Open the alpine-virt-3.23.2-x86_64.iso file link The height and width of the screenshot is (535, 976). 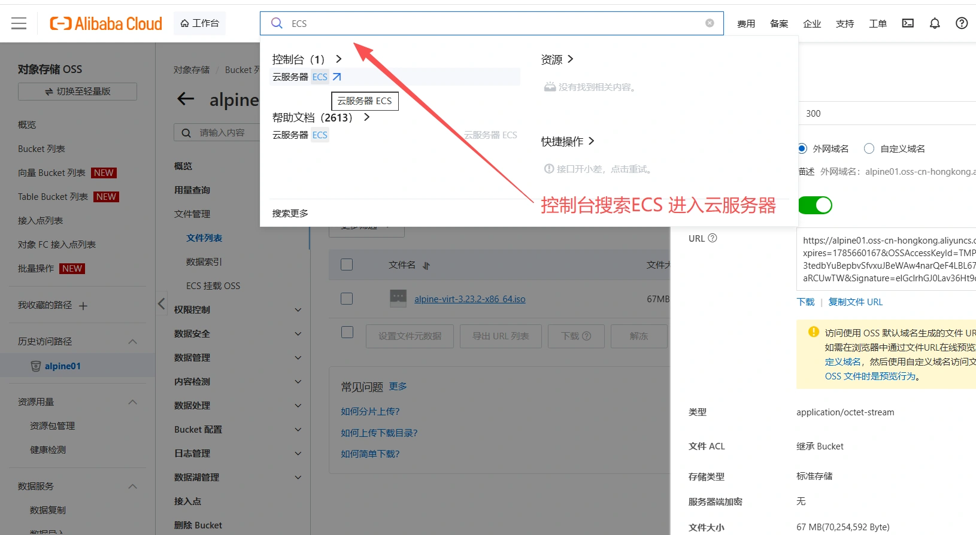(x=470, y=299)
